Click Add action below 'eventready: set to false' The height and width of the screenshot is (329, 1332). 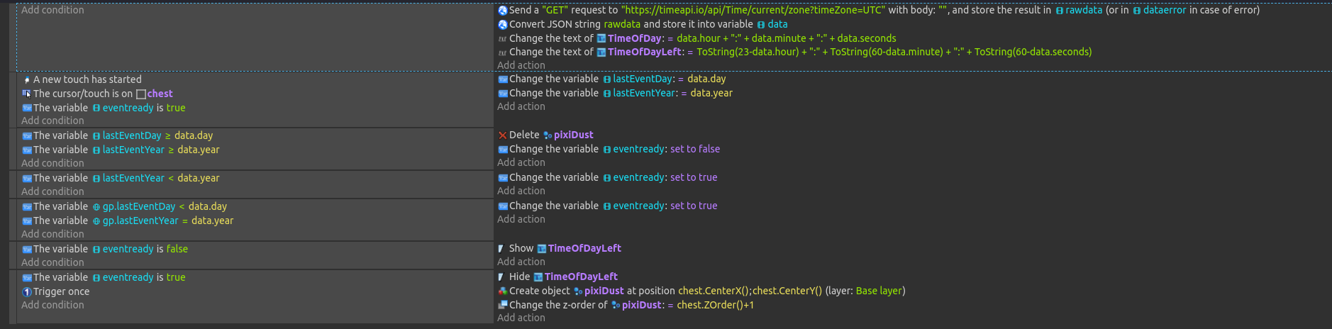tap(521, 162)
